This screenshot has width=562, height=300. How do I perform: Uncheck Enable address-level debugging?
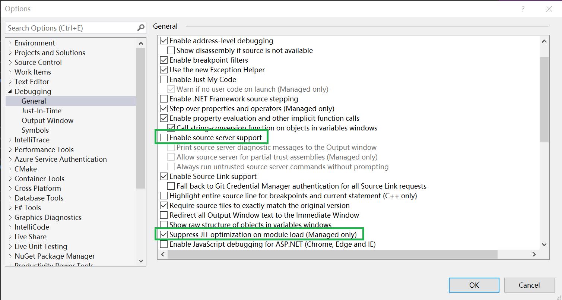tap(164, 41)
